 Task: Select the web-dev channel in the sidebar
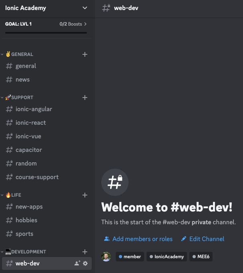(x=47, y=263)
